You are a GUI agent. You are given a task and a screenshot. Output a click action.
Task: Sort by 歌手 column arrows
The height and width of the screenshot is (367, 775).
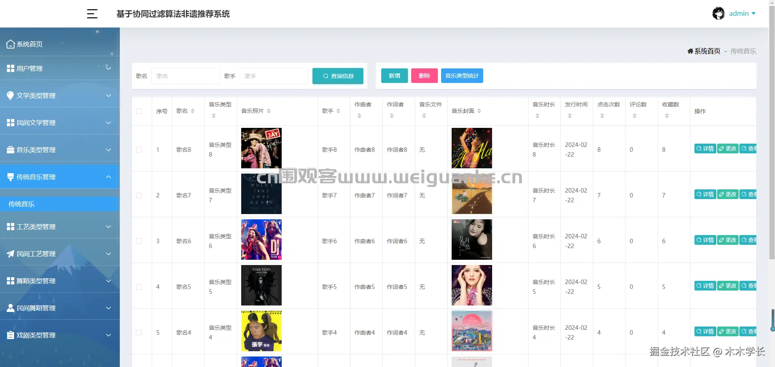tap(338, 111)
